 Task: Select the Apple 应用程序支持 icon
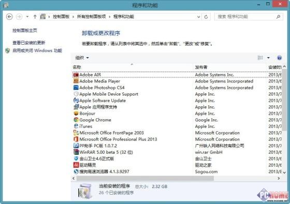click(x=76, y=107)
